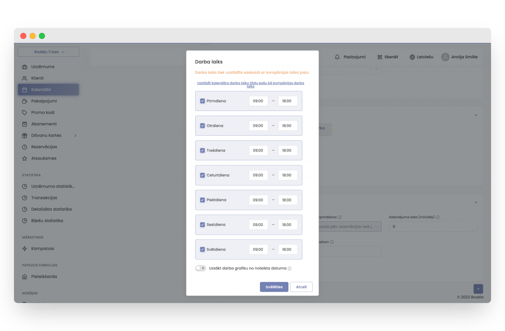
Task: Click link to use company working hours
Action: point(251,84)
